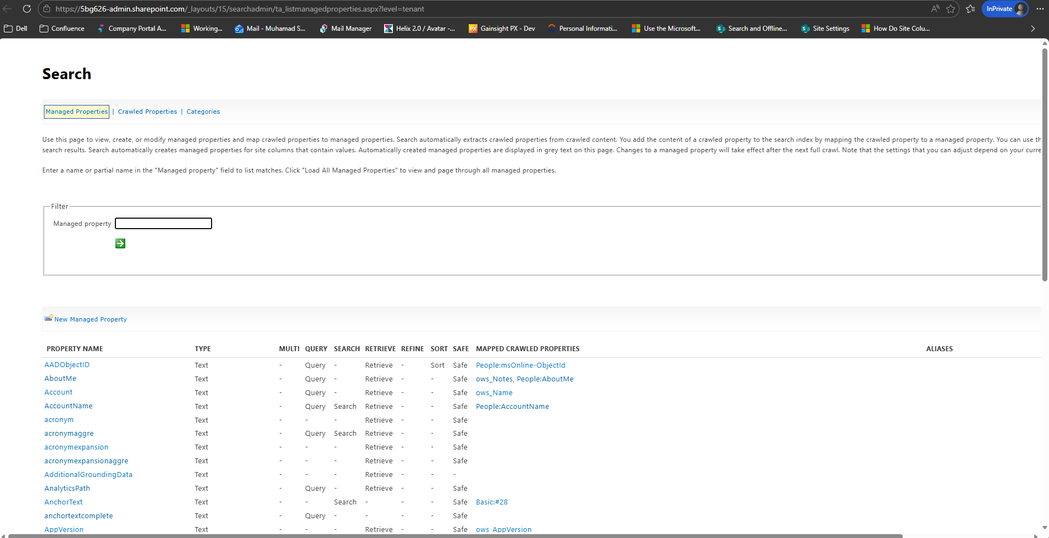Image resolution: width=1049 pixels, height=538 pixels.
Task: Click the read aloud icon in address bar
Action: [x=935, y=9]
